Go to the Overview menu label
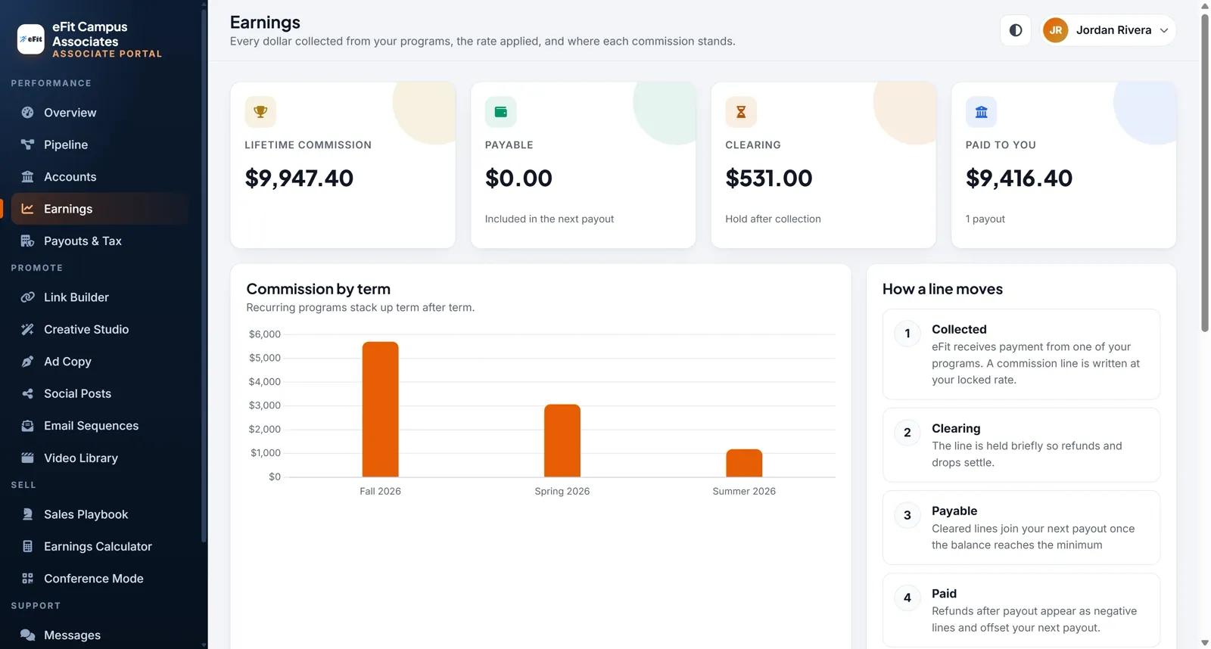 [70, 113]
